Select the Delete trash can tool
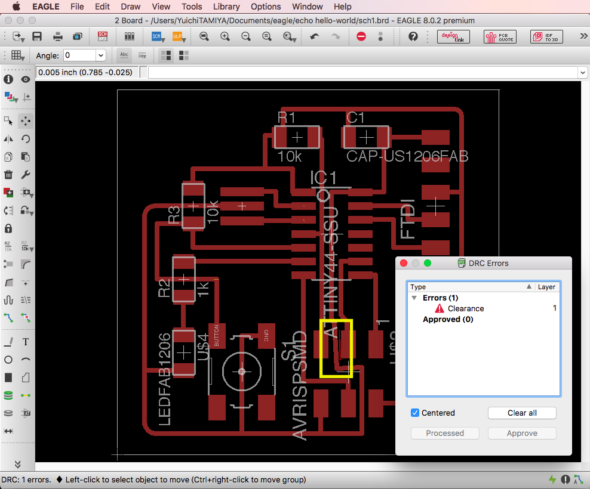The height and width of the screenshot is (489, 590). pos(8,175)
